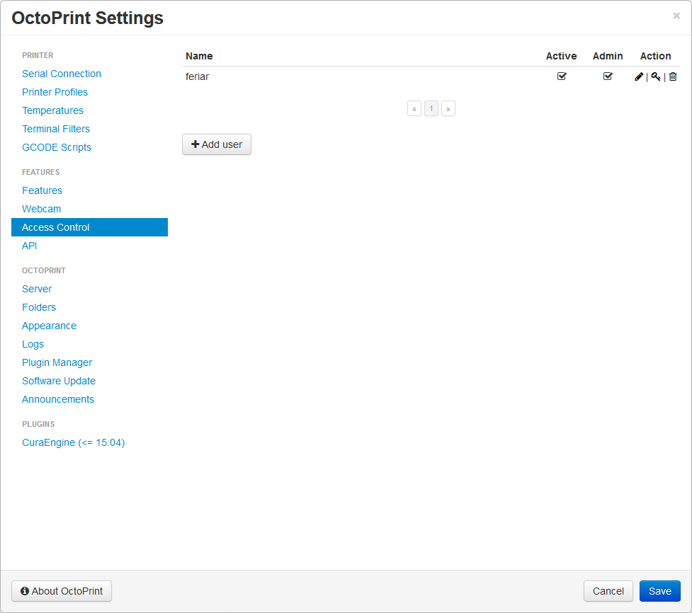692x613 pixels.
Task: Cancel the settings changes
Action: [x=608, y=591]
